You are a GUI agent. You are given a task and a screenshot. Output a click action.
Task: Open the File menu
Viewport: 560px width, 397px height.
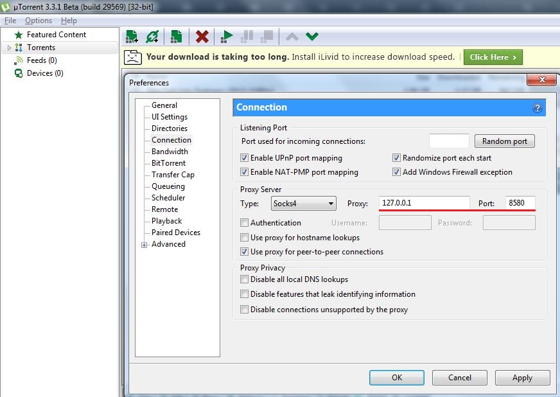(x=10, y=21)
